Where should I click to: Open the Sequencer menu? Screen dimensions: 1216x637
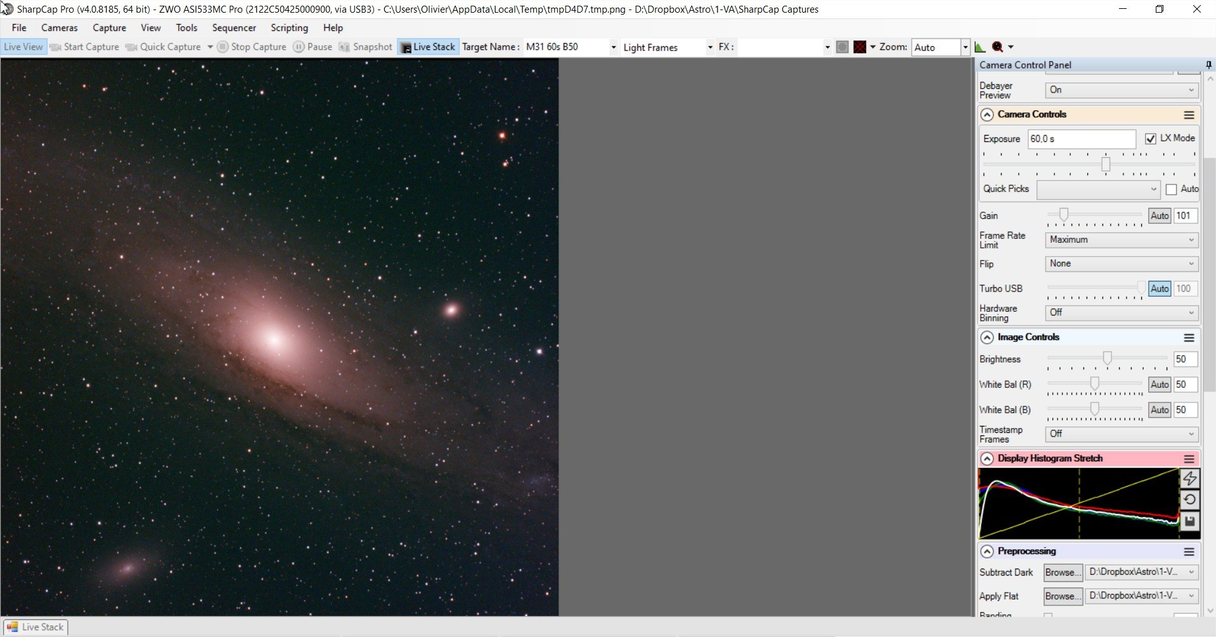pyautogui.click(x=234, y=28)
